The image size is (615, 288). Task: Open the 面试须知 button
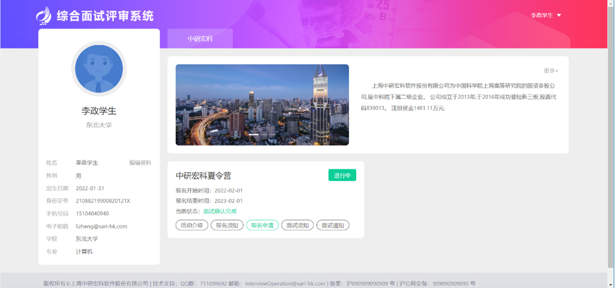(297, 225)
